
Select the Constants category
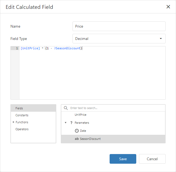click(33, 115)
